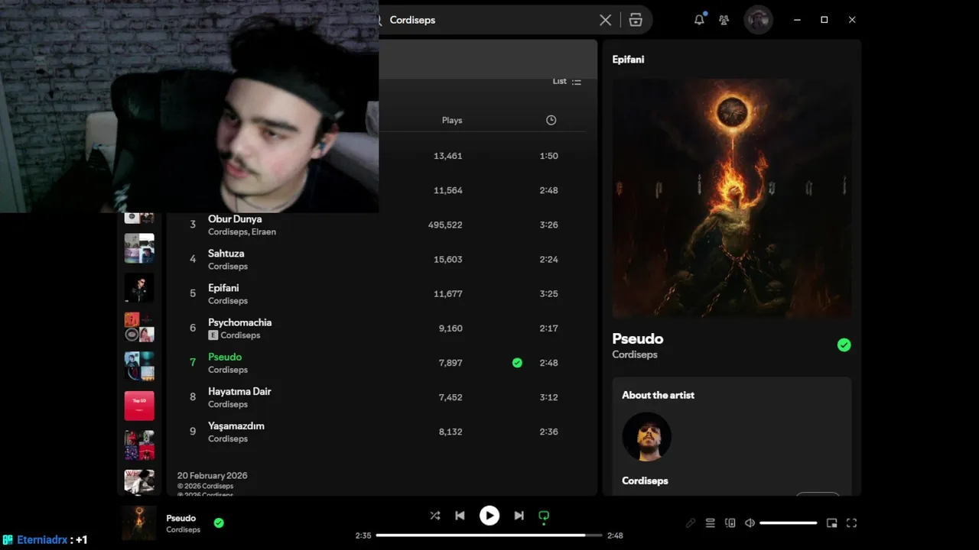The image size is (979, 550).
Task: Open the notifications bell
Action: 699,20
